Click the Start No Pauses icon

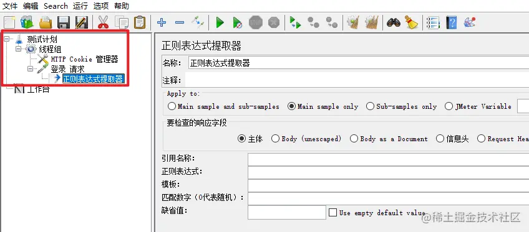[x=238, y=22]
